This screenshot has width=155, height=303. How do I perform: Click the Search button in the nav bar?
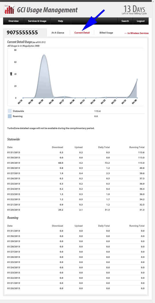click(x=125, y=21)
